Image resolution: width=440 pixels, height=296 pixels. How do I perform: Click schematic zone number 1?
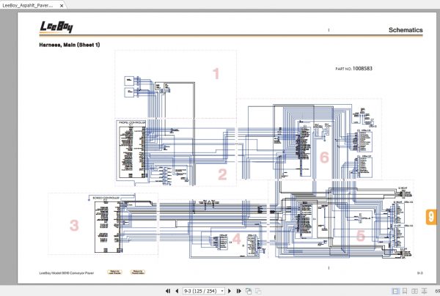click(216, 74)
